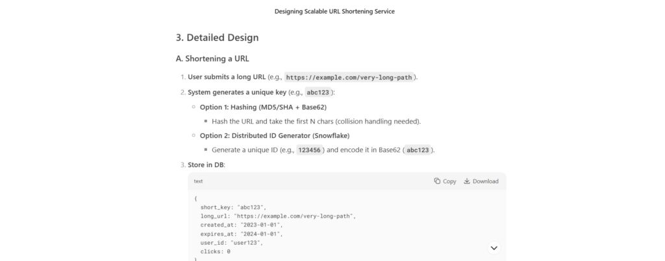Click the abc123 code chip after 'unique key'

tap(318, 92)
